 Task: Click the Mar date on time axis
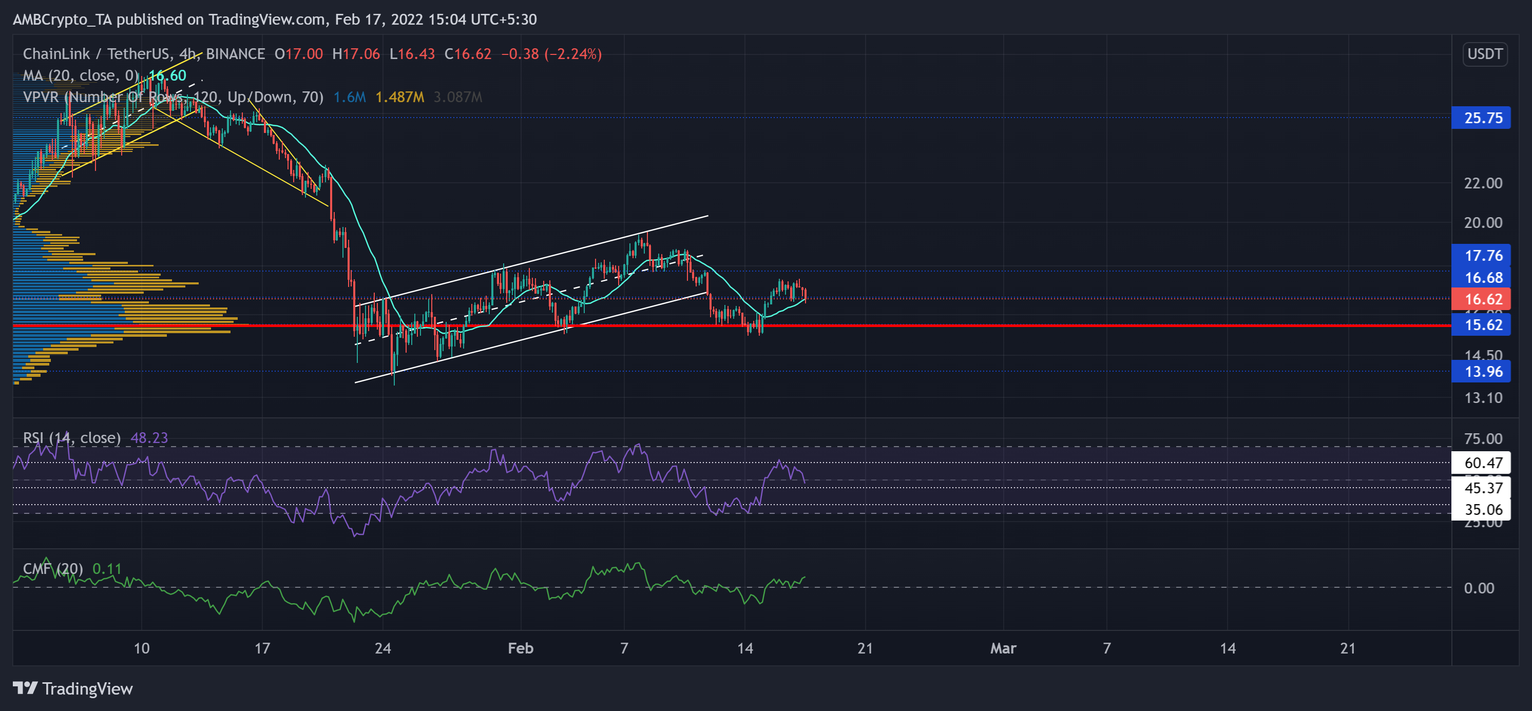click(1003, 648)
